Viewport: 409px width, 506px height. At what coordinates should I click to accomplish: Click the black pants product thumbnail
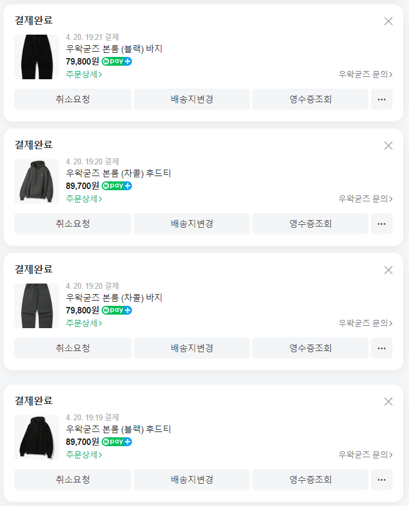click(x=36, y=57)
